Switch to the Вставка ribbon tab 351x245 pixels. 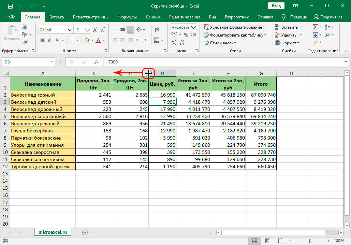click(57, 17)
